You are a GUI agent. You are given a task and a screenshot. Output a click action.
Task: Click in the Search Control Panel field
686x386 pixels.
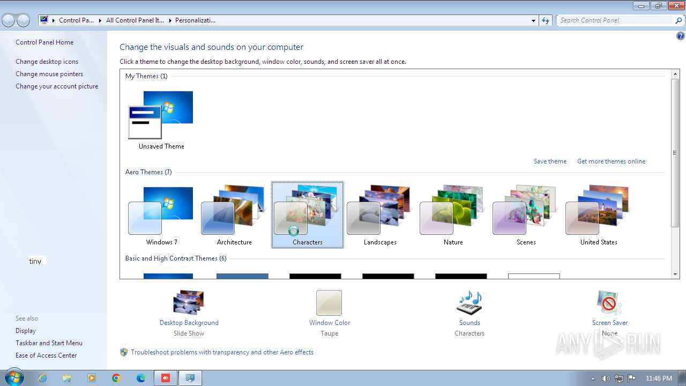coord(615,20)
